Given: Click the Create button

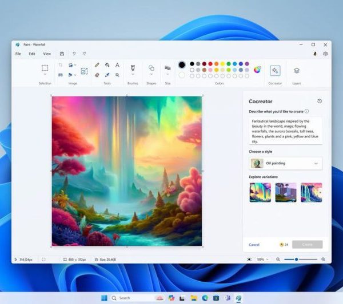Looking at the screenshot, I should 308,245.
